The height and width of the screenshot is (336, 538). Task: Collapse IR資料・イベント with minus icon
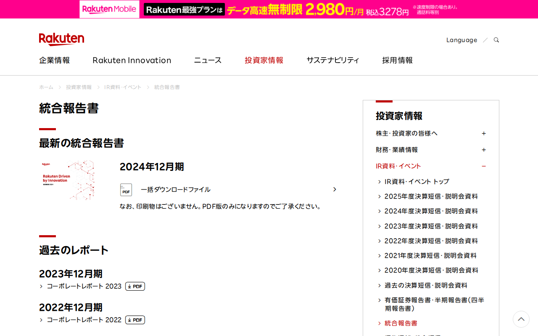(x=484, y=166)
